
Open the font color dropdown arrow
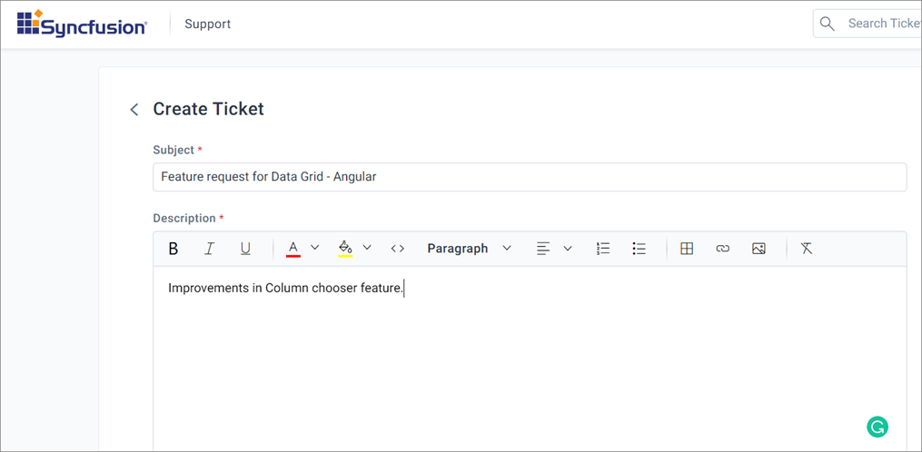click(x=315, y=248)
